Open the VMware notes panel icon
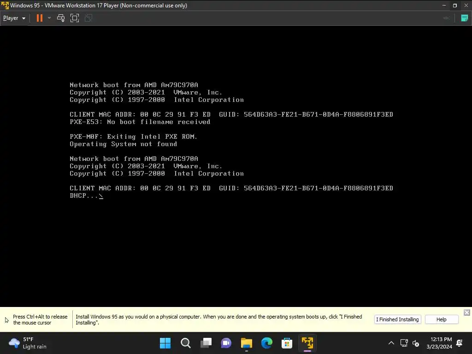This screenshot has height=354, width=472. 465,18
